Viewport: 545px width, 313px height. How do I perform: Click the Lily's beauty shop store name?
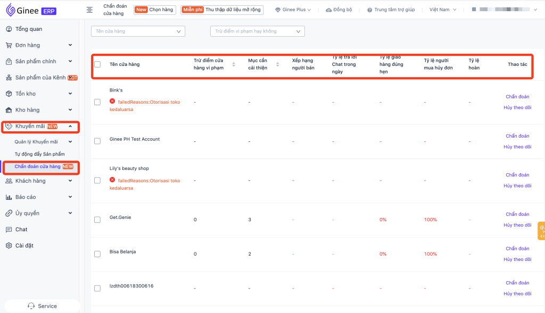[129, 168]
